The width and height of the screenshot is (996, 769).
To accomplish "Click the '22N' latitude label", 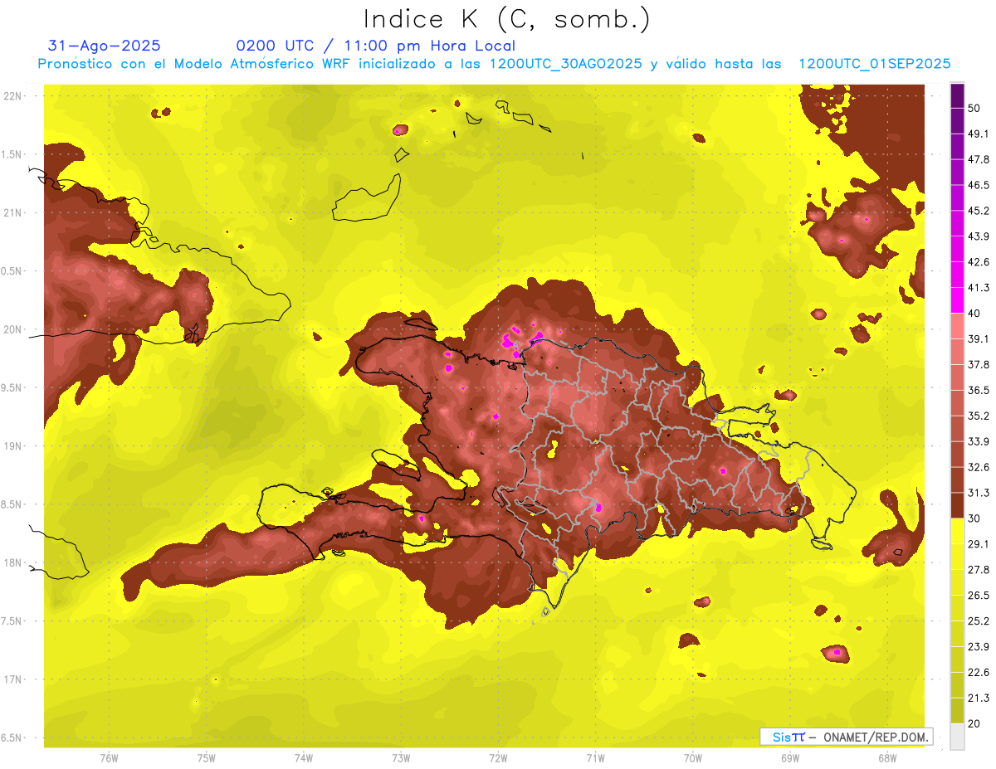I will pos(12,96).
